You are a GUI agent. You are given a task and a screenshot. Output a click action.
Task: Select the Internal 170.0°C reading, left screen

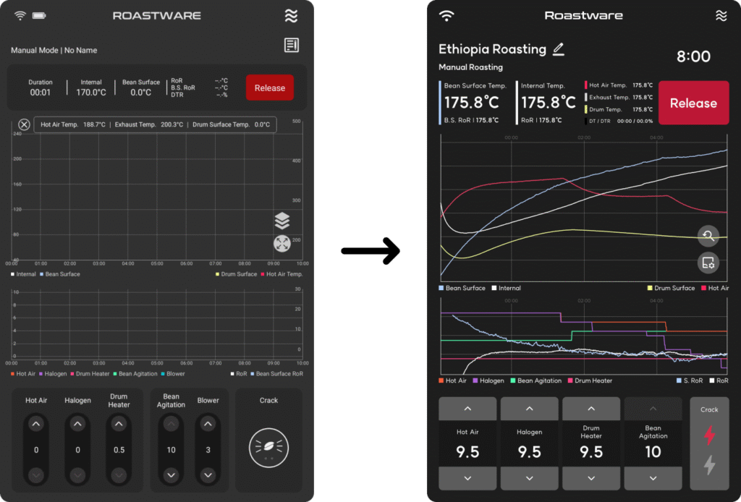coord(90,88)
